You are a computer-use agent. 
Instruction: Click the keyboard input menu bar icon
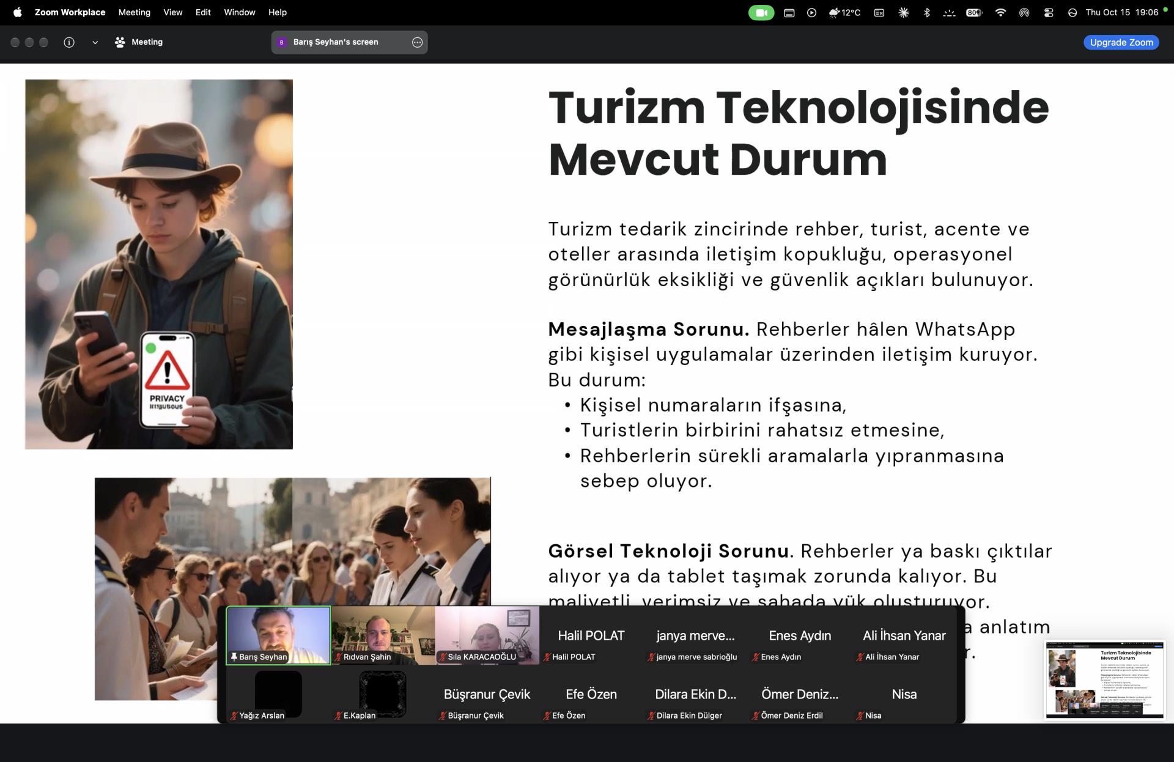coord(879,12)
